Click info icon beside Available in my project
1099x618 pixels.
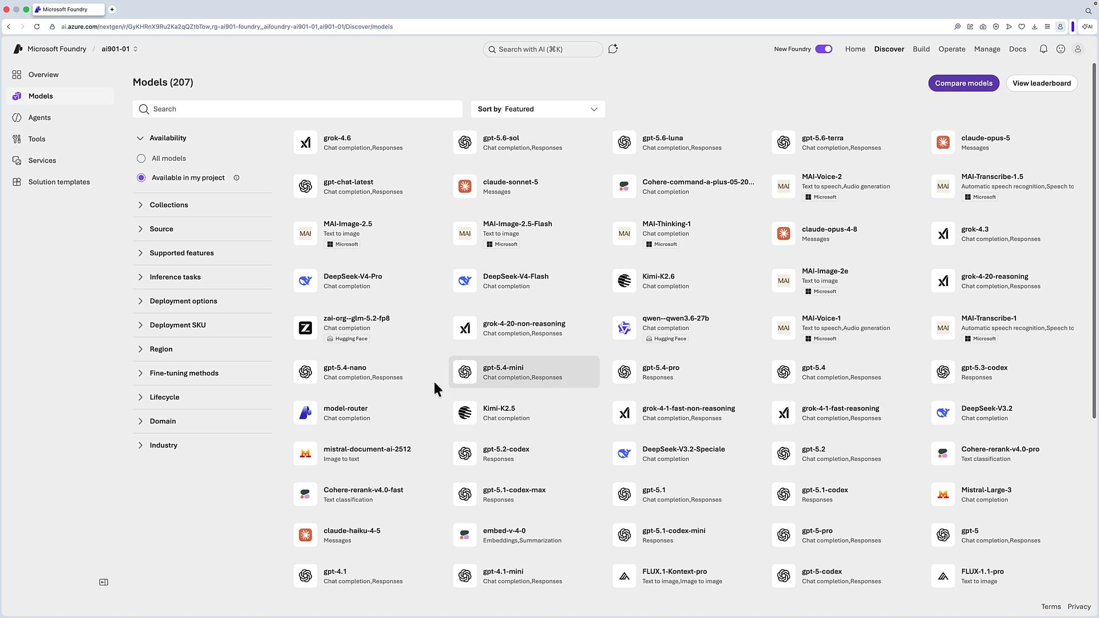click(236, 178)
